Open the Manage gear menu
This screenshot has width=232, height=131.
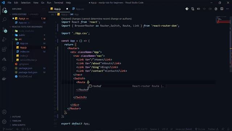4,122
